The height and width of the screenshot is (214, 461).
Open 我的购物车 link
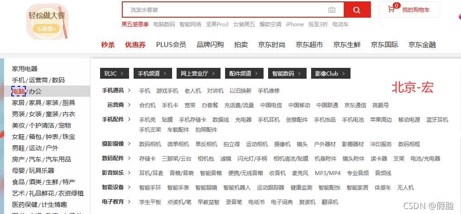point(416,10)
